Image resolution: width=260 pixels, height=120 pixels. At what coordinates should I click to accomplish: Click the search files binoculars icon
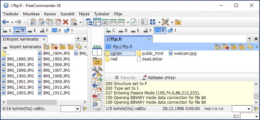74,22
